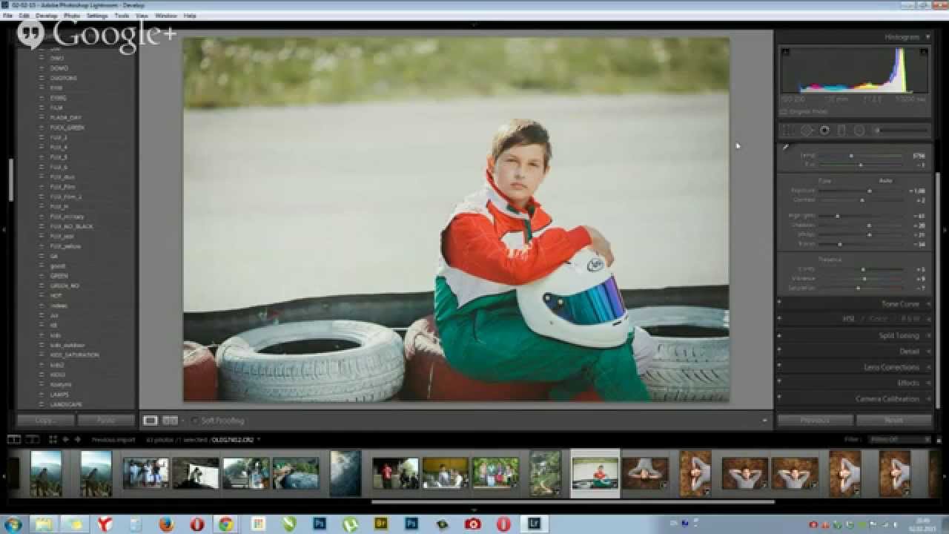This screenshot has height=534, width=949.
Task: Toggle the Effects panel switch
Action: pyautogui.click(x=779, y=382)
